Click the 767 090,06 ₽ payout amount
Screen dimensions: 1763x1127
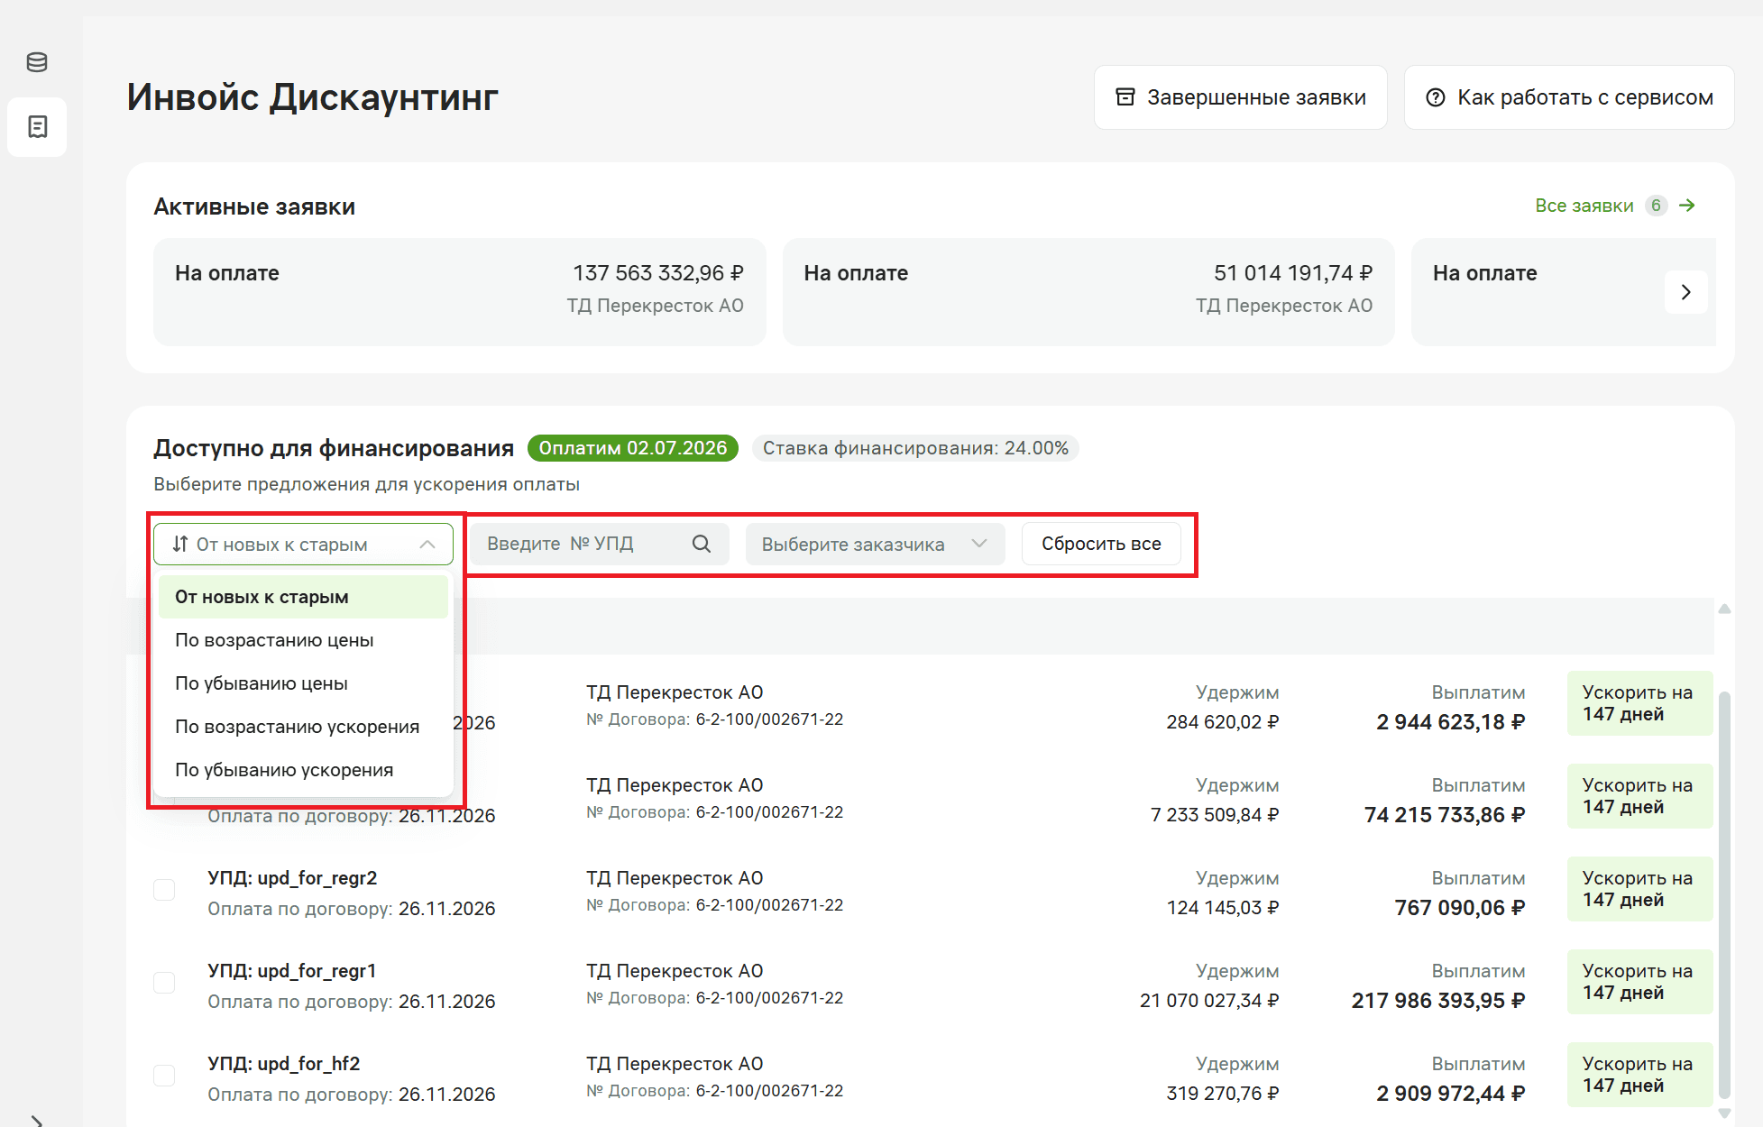[1459, 908]
